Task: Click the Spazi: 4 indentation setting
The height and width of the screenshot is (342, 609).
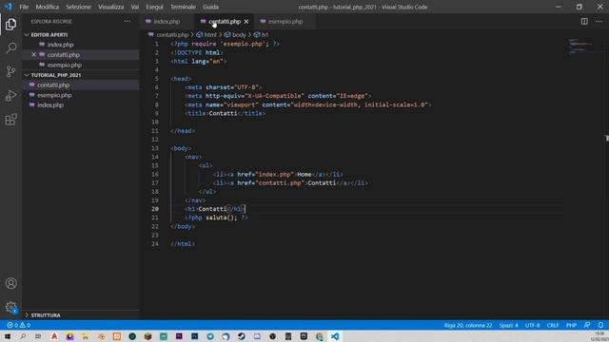Action: [x=508, y=325]
